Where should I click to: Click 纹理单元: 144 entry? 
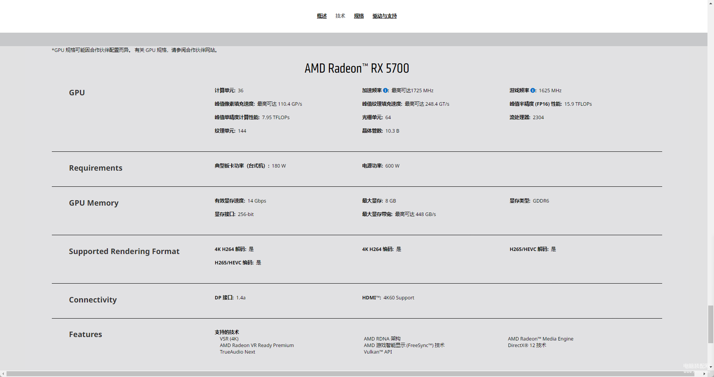[230, 131]
